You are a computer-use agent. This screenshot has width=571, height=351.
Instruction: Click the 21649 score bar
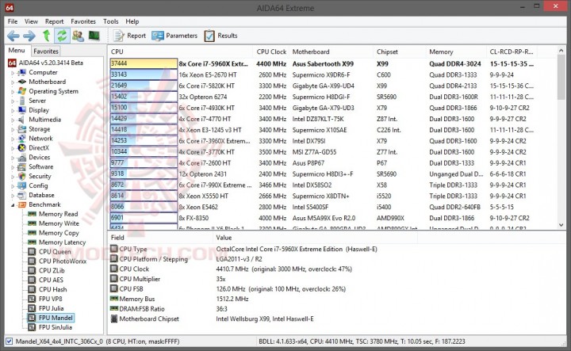pyautogui.click(x=144, y=86)
